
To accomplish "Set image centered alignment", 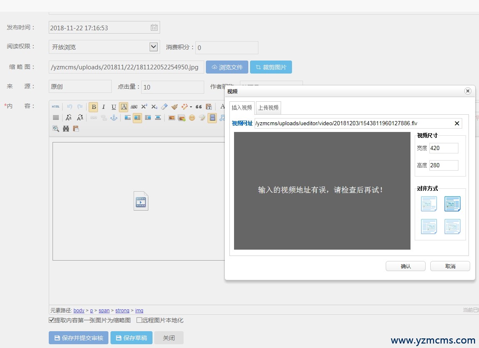I will 158,118.
